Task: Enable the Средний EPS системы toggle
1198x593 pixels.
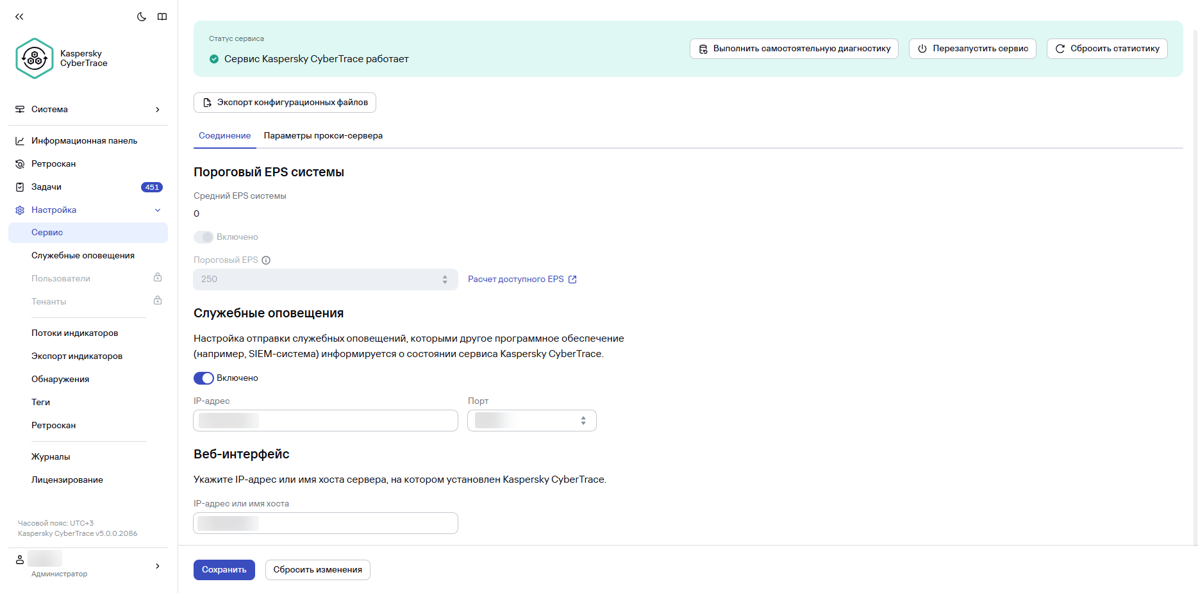Action: click(204, 237)
